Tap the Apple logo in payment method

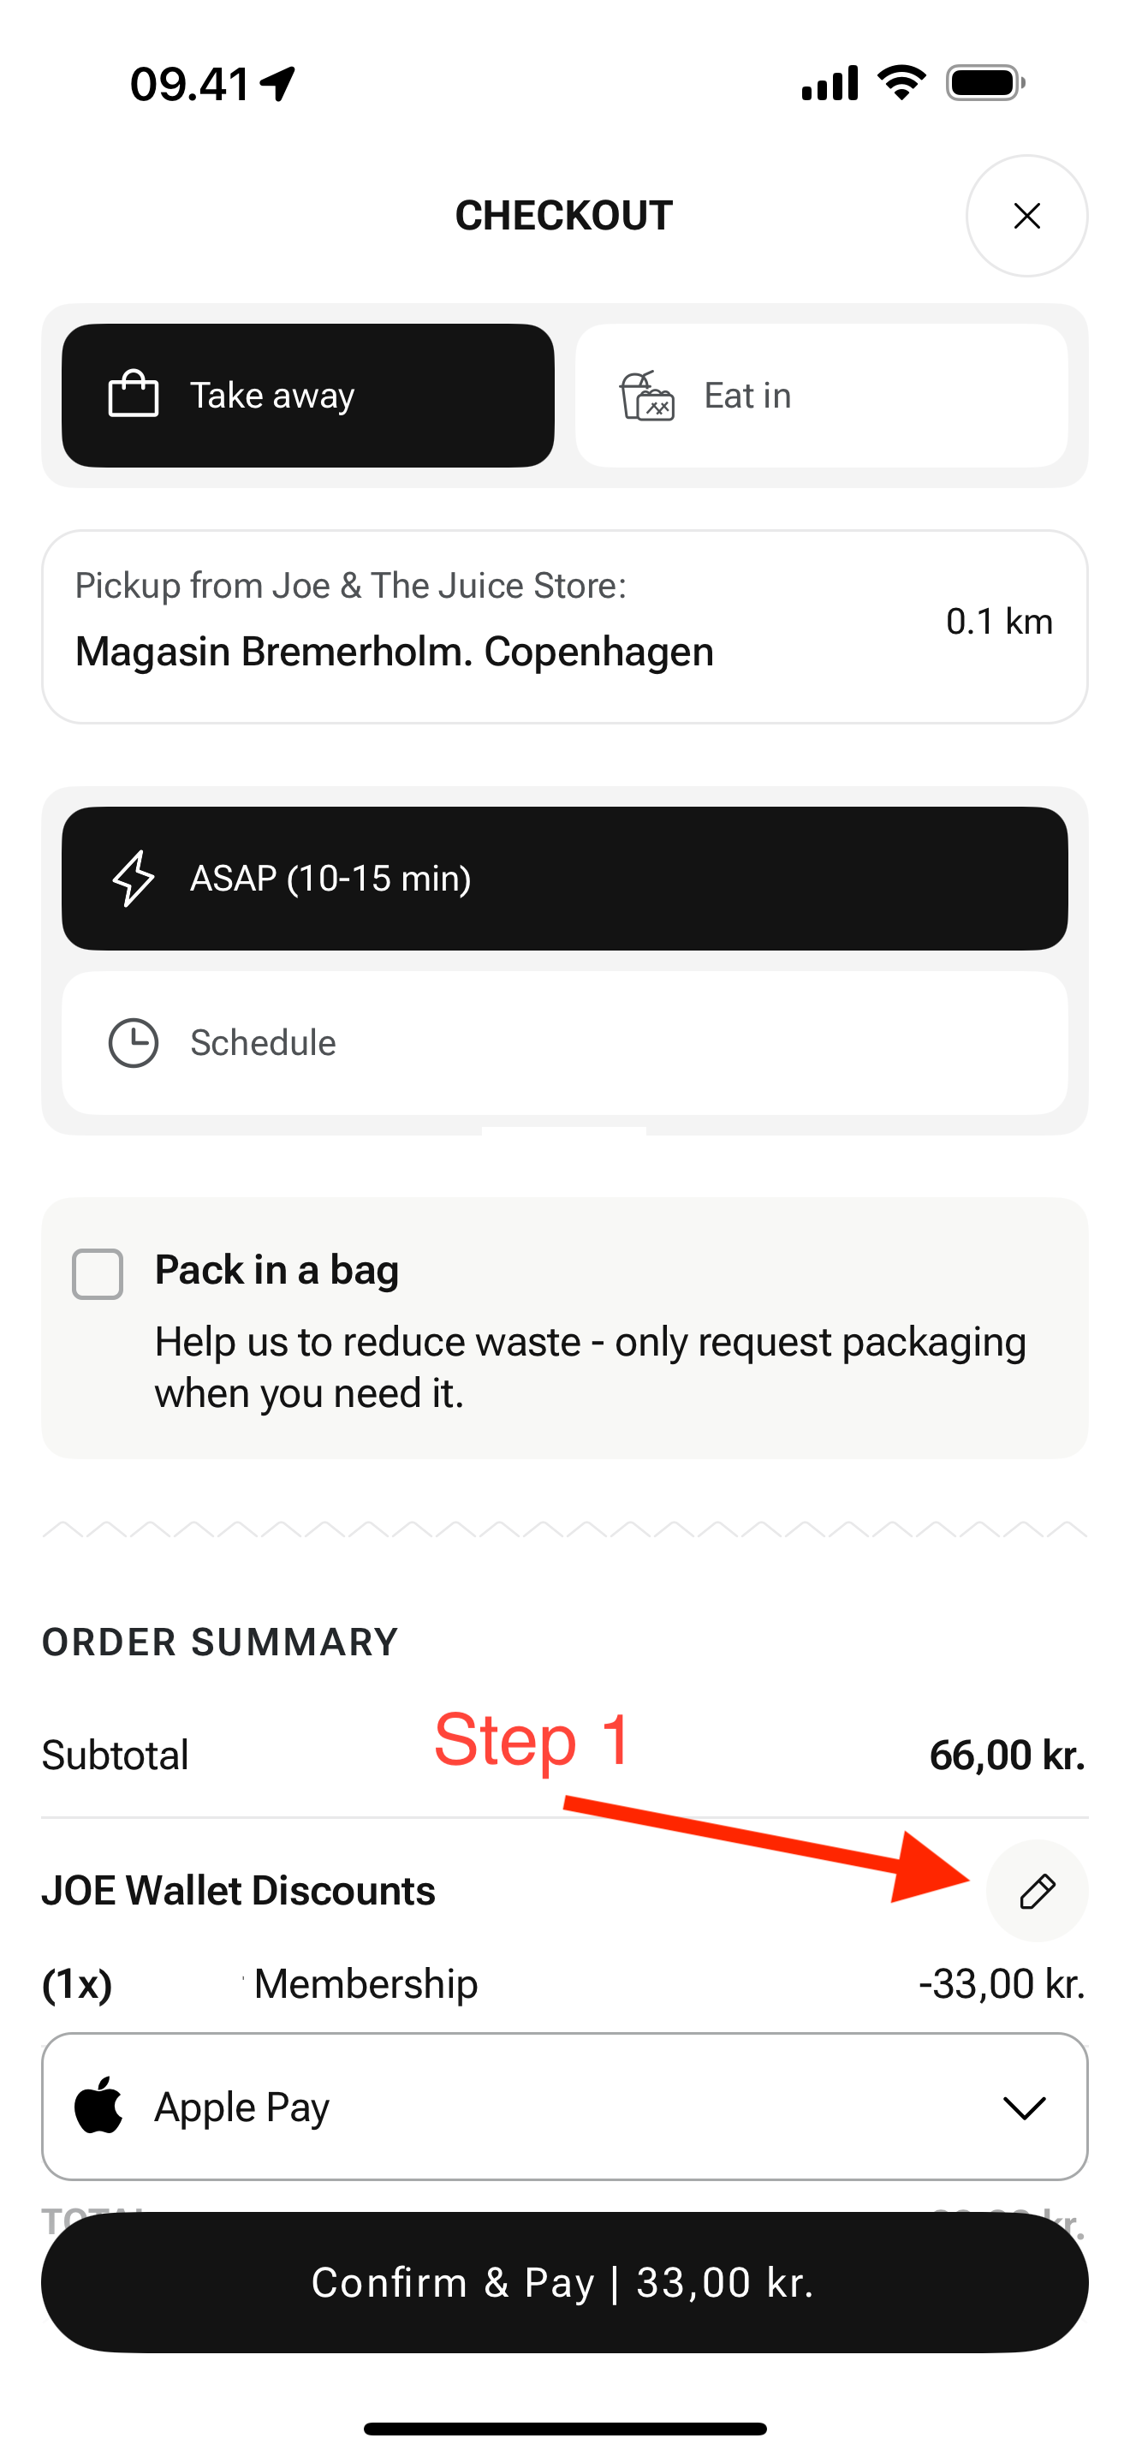coord(99,2106)
